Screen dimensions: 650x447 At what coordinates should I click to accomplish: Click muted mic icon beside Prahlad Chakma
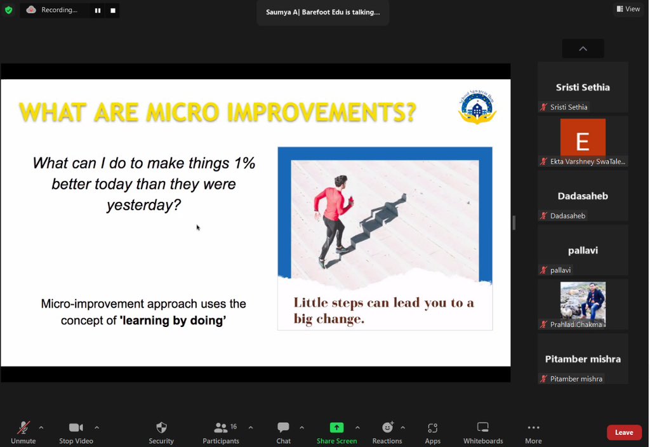pyautogui.click(x=543, y=324)
